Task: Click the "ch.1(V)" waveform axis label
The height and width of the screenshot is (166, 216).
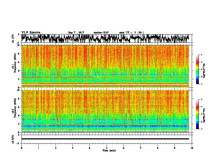Action: 13,39
